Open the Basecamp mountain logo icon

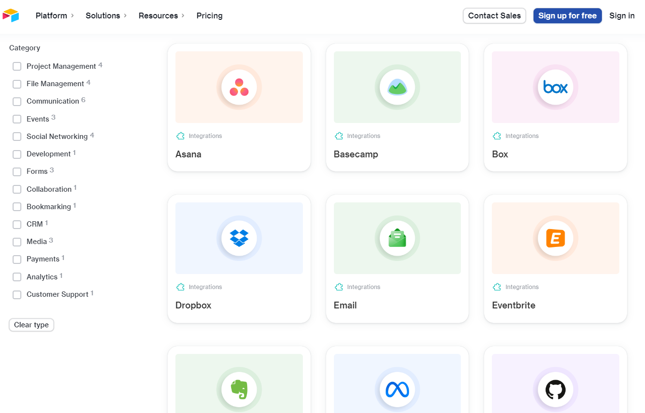pyautogui.click(x=397, y=87)
